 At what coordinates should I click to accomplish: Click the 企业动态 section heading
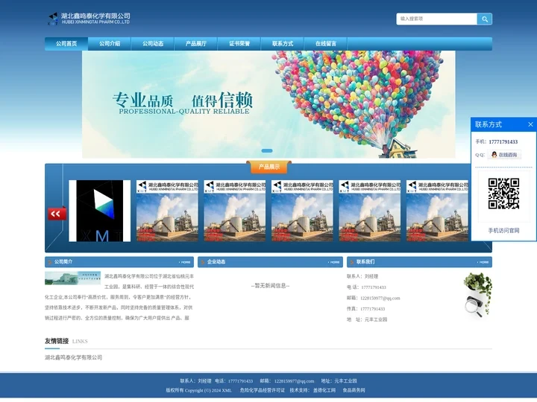pyautogui.click(x=216, y=262)
